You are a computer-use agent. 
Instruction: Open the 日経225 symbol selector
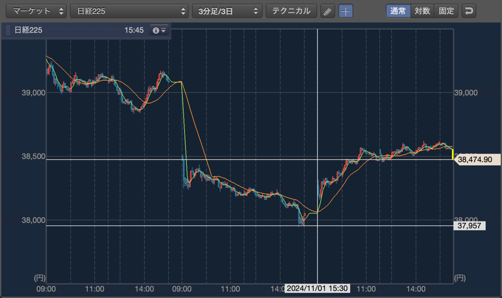[129, 11]
